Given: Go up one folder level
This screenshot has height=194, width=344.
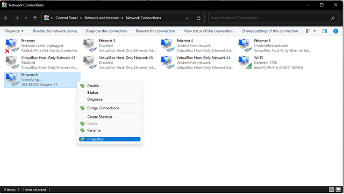Looking at the screenshot, I should (x=35, y=18).
